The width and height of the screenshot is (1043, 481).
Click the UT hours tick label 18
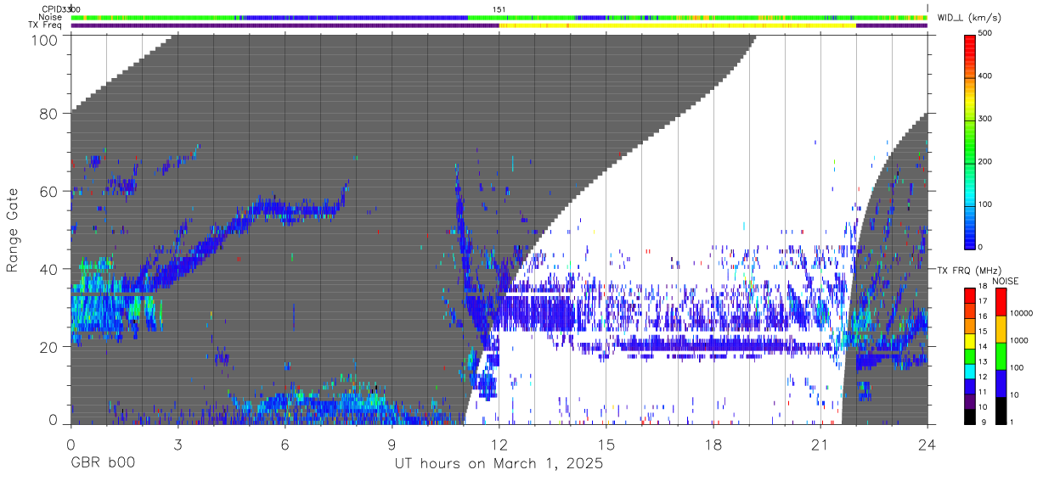pyautogui.click(x=713, y=444)
